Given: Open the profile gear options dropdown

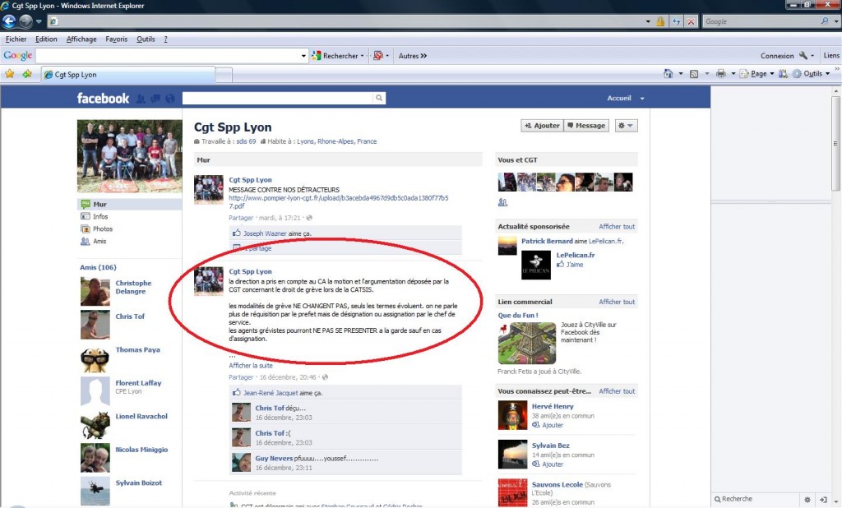Looking at the screenshot, I should (x=626, y=125).
